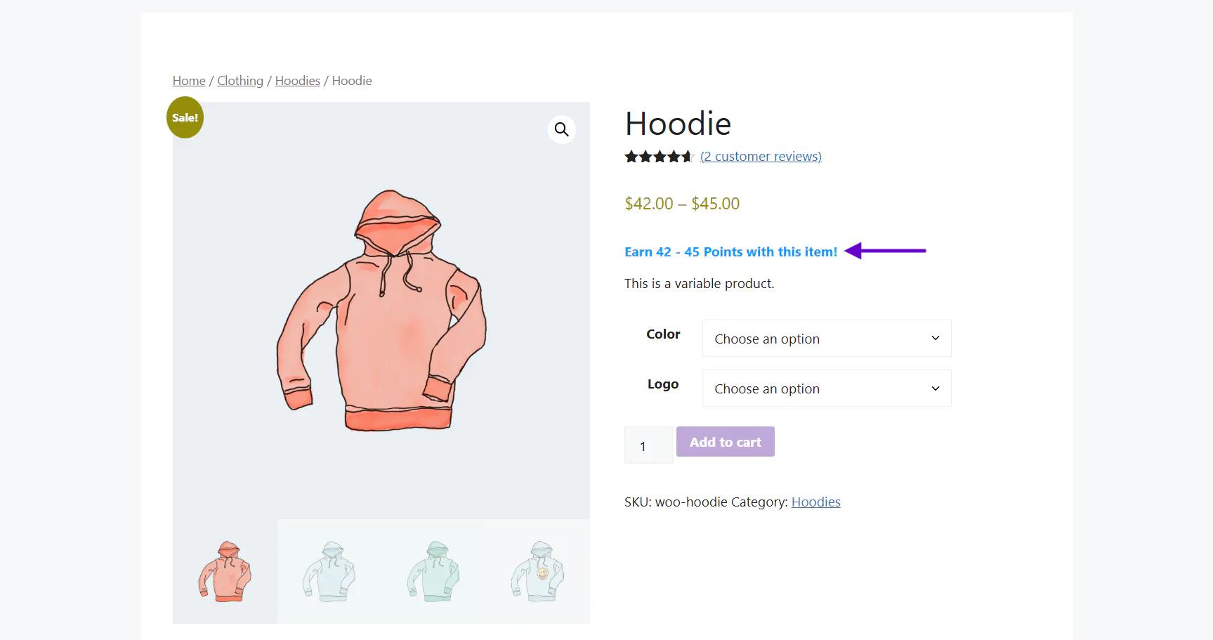The height and width of the screenshot is (640, 1213).
Task: Open the Logo dropdown
Action: (x=827, y=388)
